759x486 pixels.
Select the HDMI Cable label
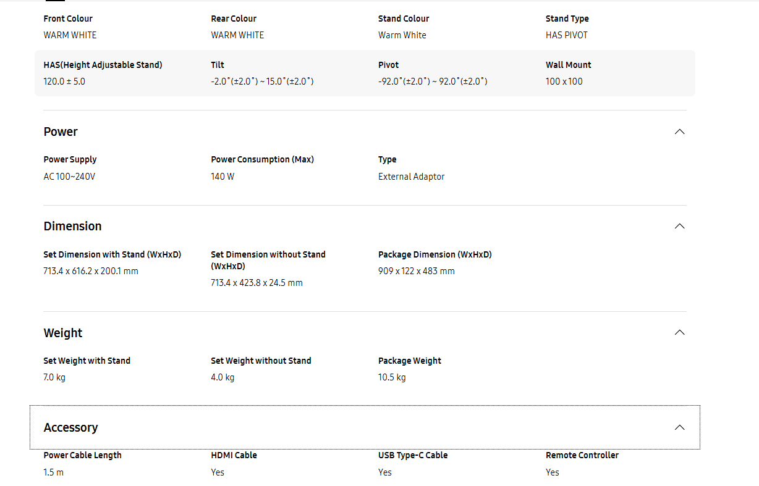click(x=234, y=455)
